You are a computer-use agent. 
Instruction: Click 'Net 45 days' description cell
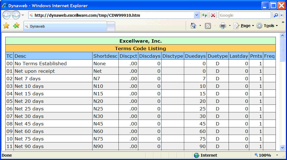53,124
